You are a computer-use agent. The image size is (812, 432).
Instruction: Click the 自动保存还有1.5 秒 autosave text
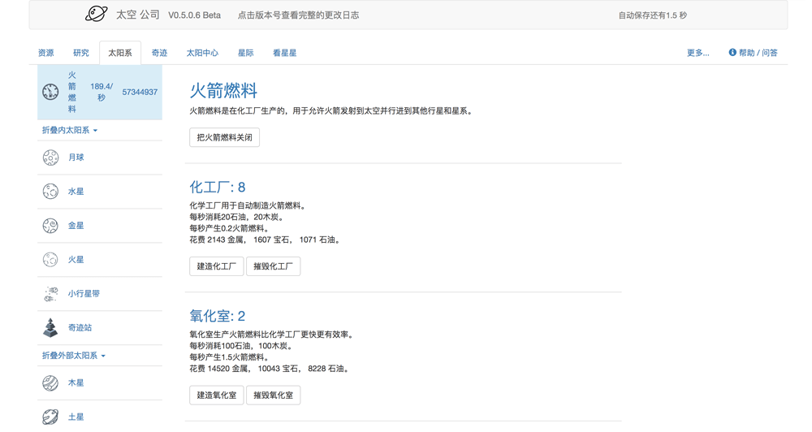point(653,15)
